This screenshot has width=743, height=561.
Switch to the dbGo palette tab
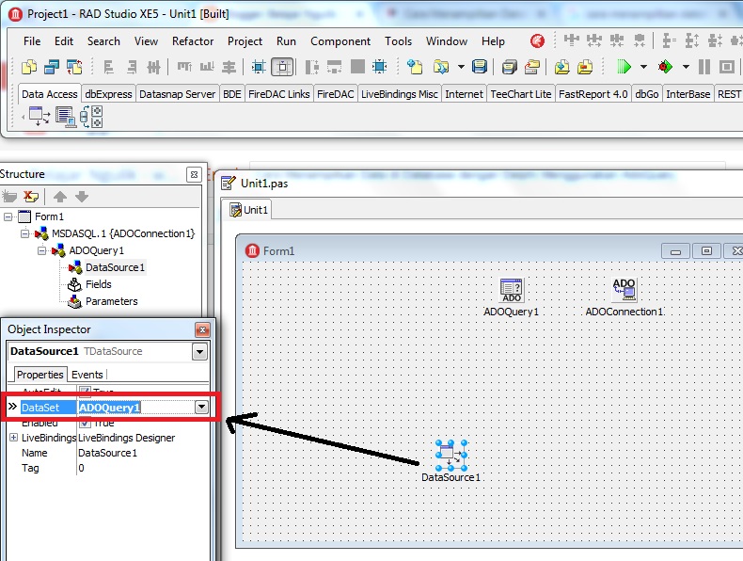[647, 94]
